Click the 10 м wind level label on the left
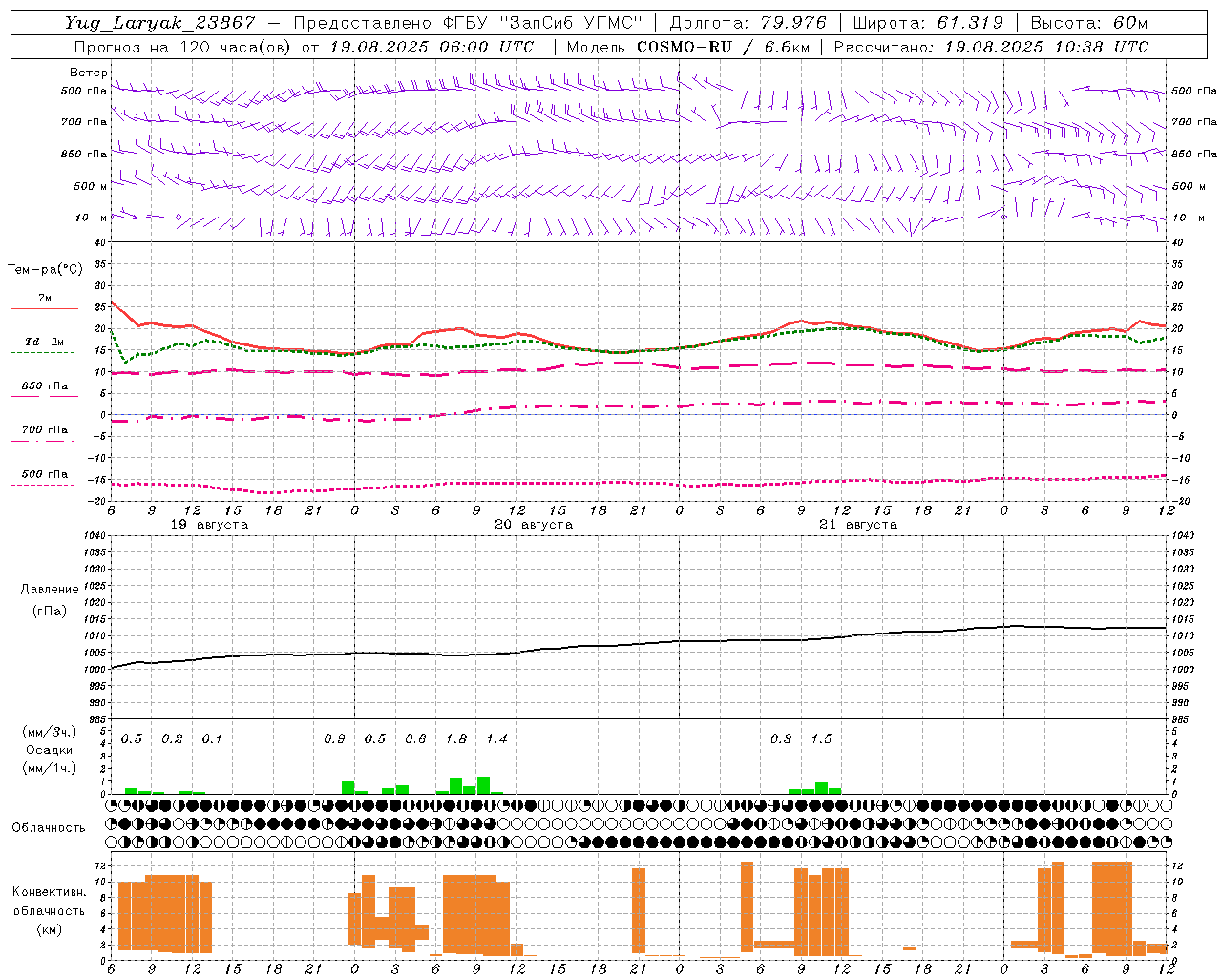This screenshot has height=977, width=1222. (x=92, y=218)
